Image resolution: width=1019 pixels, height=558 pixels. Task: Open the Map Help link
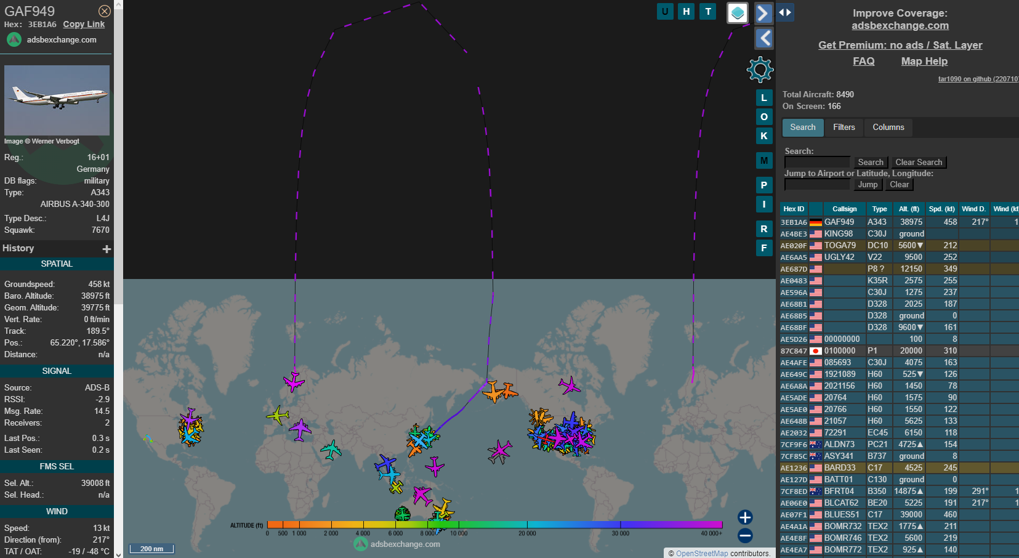coord(924,61)
